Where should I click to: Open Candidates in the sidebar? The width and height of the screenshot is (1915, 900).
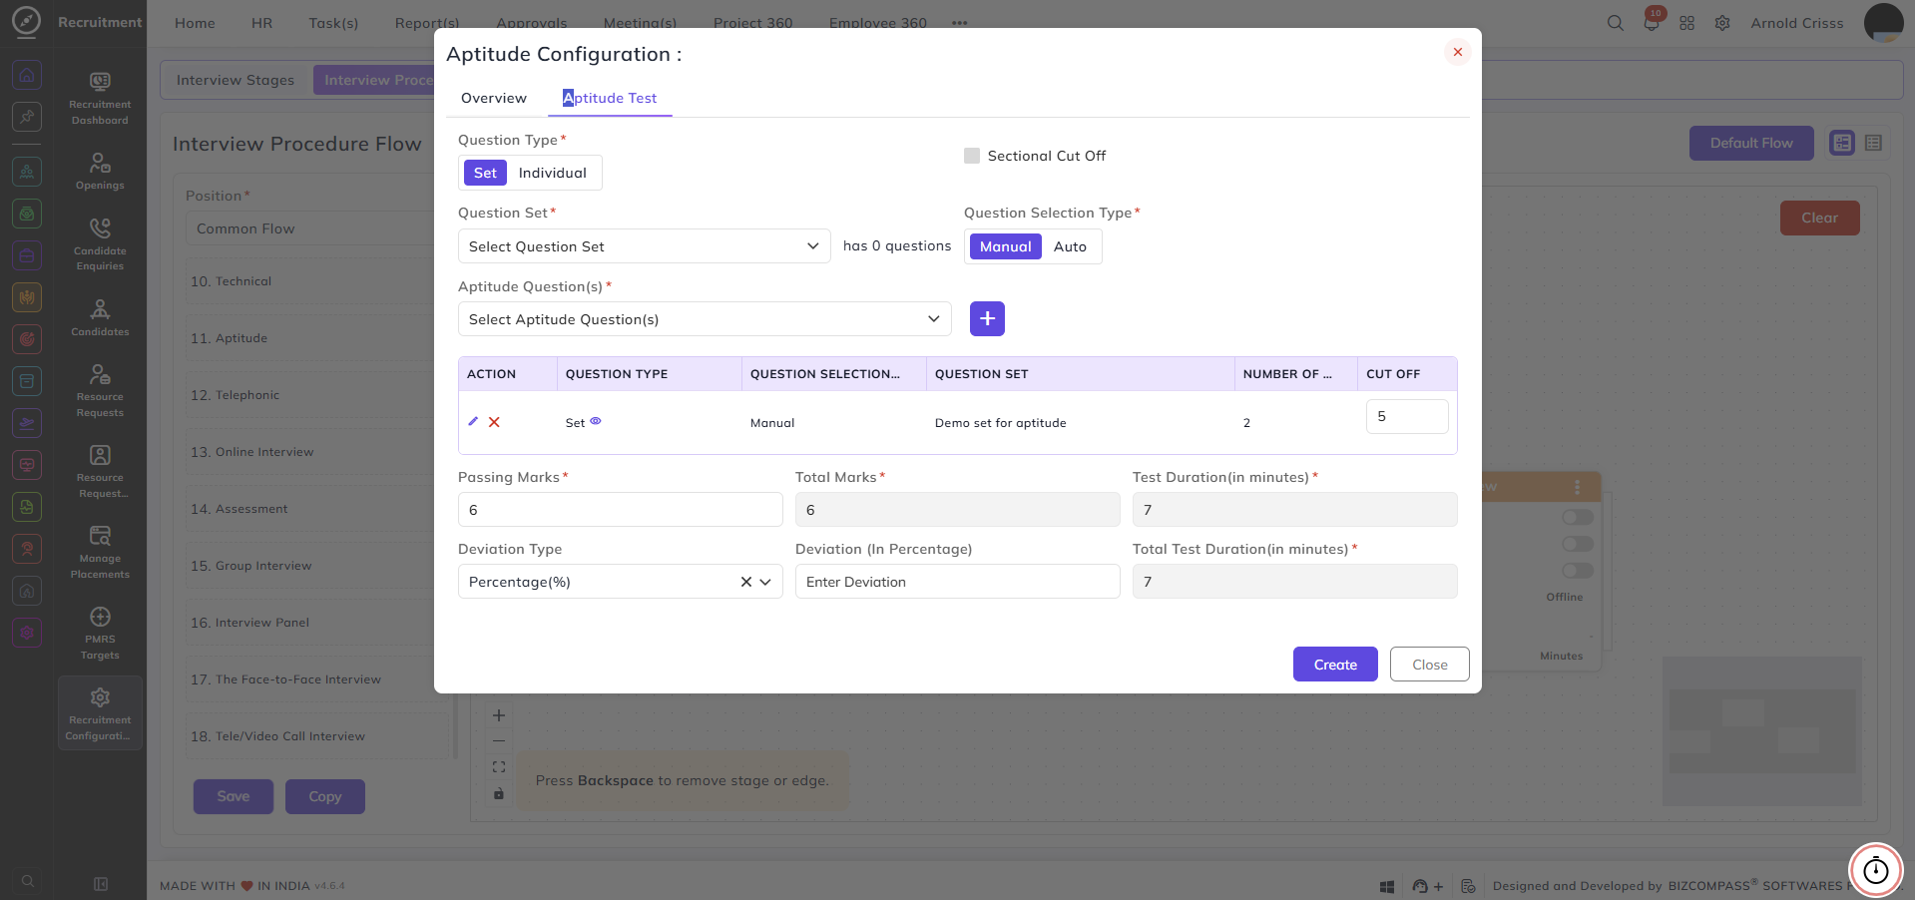(100, 317)
